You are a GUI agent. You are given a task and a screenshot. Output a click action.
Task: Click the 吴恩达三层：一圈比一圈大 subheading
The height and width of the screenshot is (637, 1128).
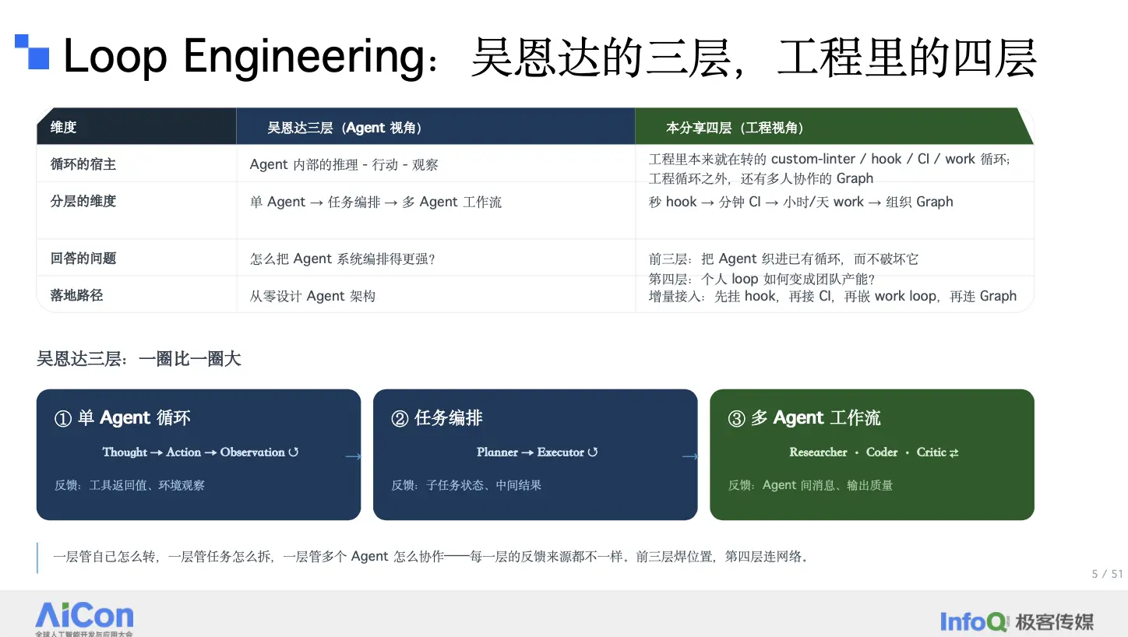[x=139, y=359]
